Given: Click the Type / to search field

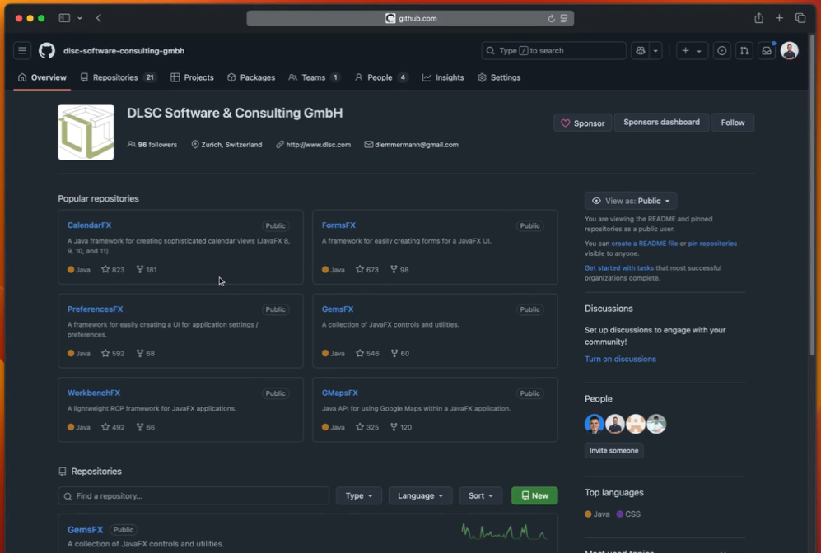Looking at the screenshot, I should point(553,51).
